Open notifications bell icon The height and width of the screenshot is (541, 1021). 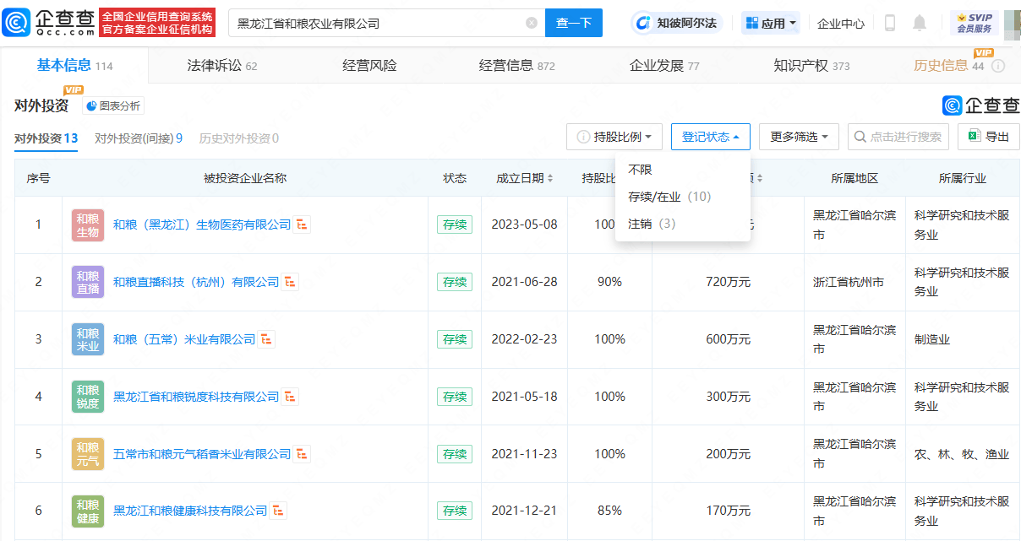point(920,24)
